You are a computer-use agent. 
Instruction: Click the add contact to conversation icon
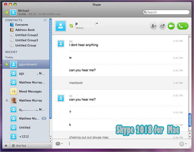(154, 26)
